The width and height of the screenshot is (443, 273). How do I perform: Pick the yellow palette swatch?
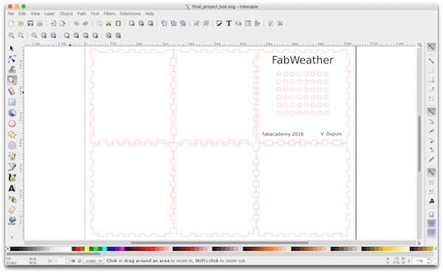point(86,249)
